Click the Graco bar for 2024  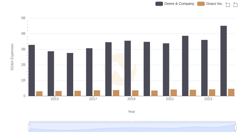click(231, 92)
